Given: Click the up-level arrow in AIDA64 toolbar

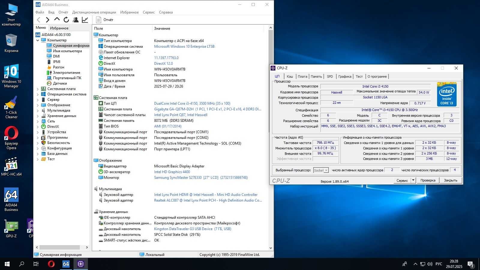Looking at the screenshot, I should coord(57,19).
